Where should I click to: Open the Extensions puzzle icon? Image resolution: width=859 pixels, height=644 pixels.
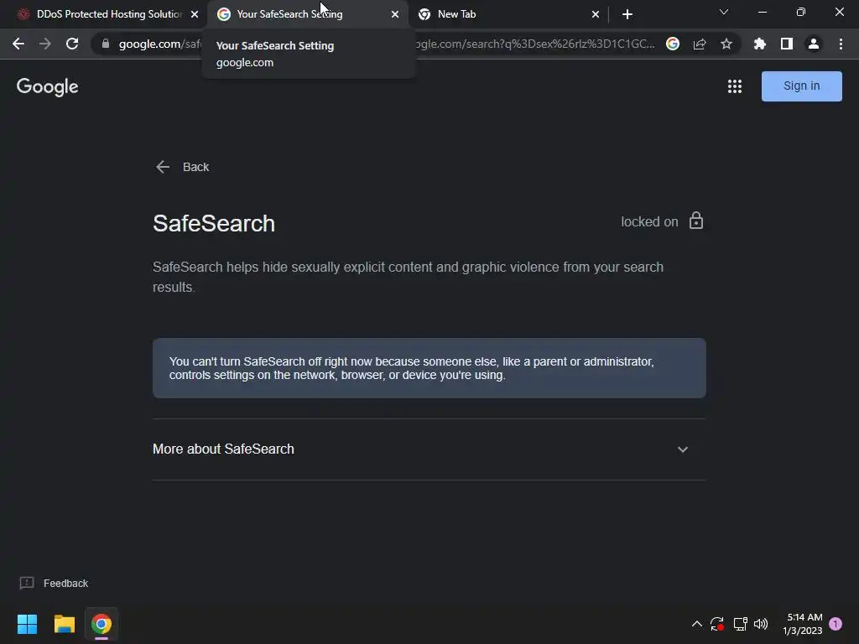[759, 44]
